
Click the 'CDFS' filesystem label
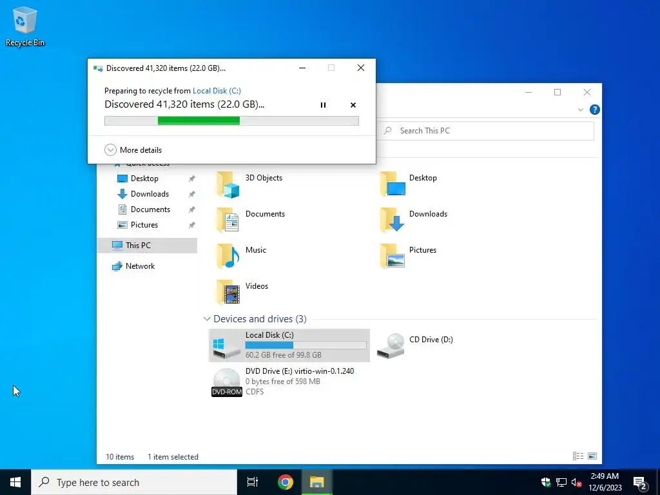coord(255,392)
